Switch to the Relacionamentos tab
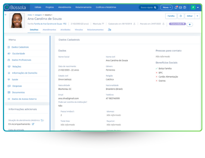Image resolution: width=205 pixels, height=158 pixels. (x=95, y=30)
